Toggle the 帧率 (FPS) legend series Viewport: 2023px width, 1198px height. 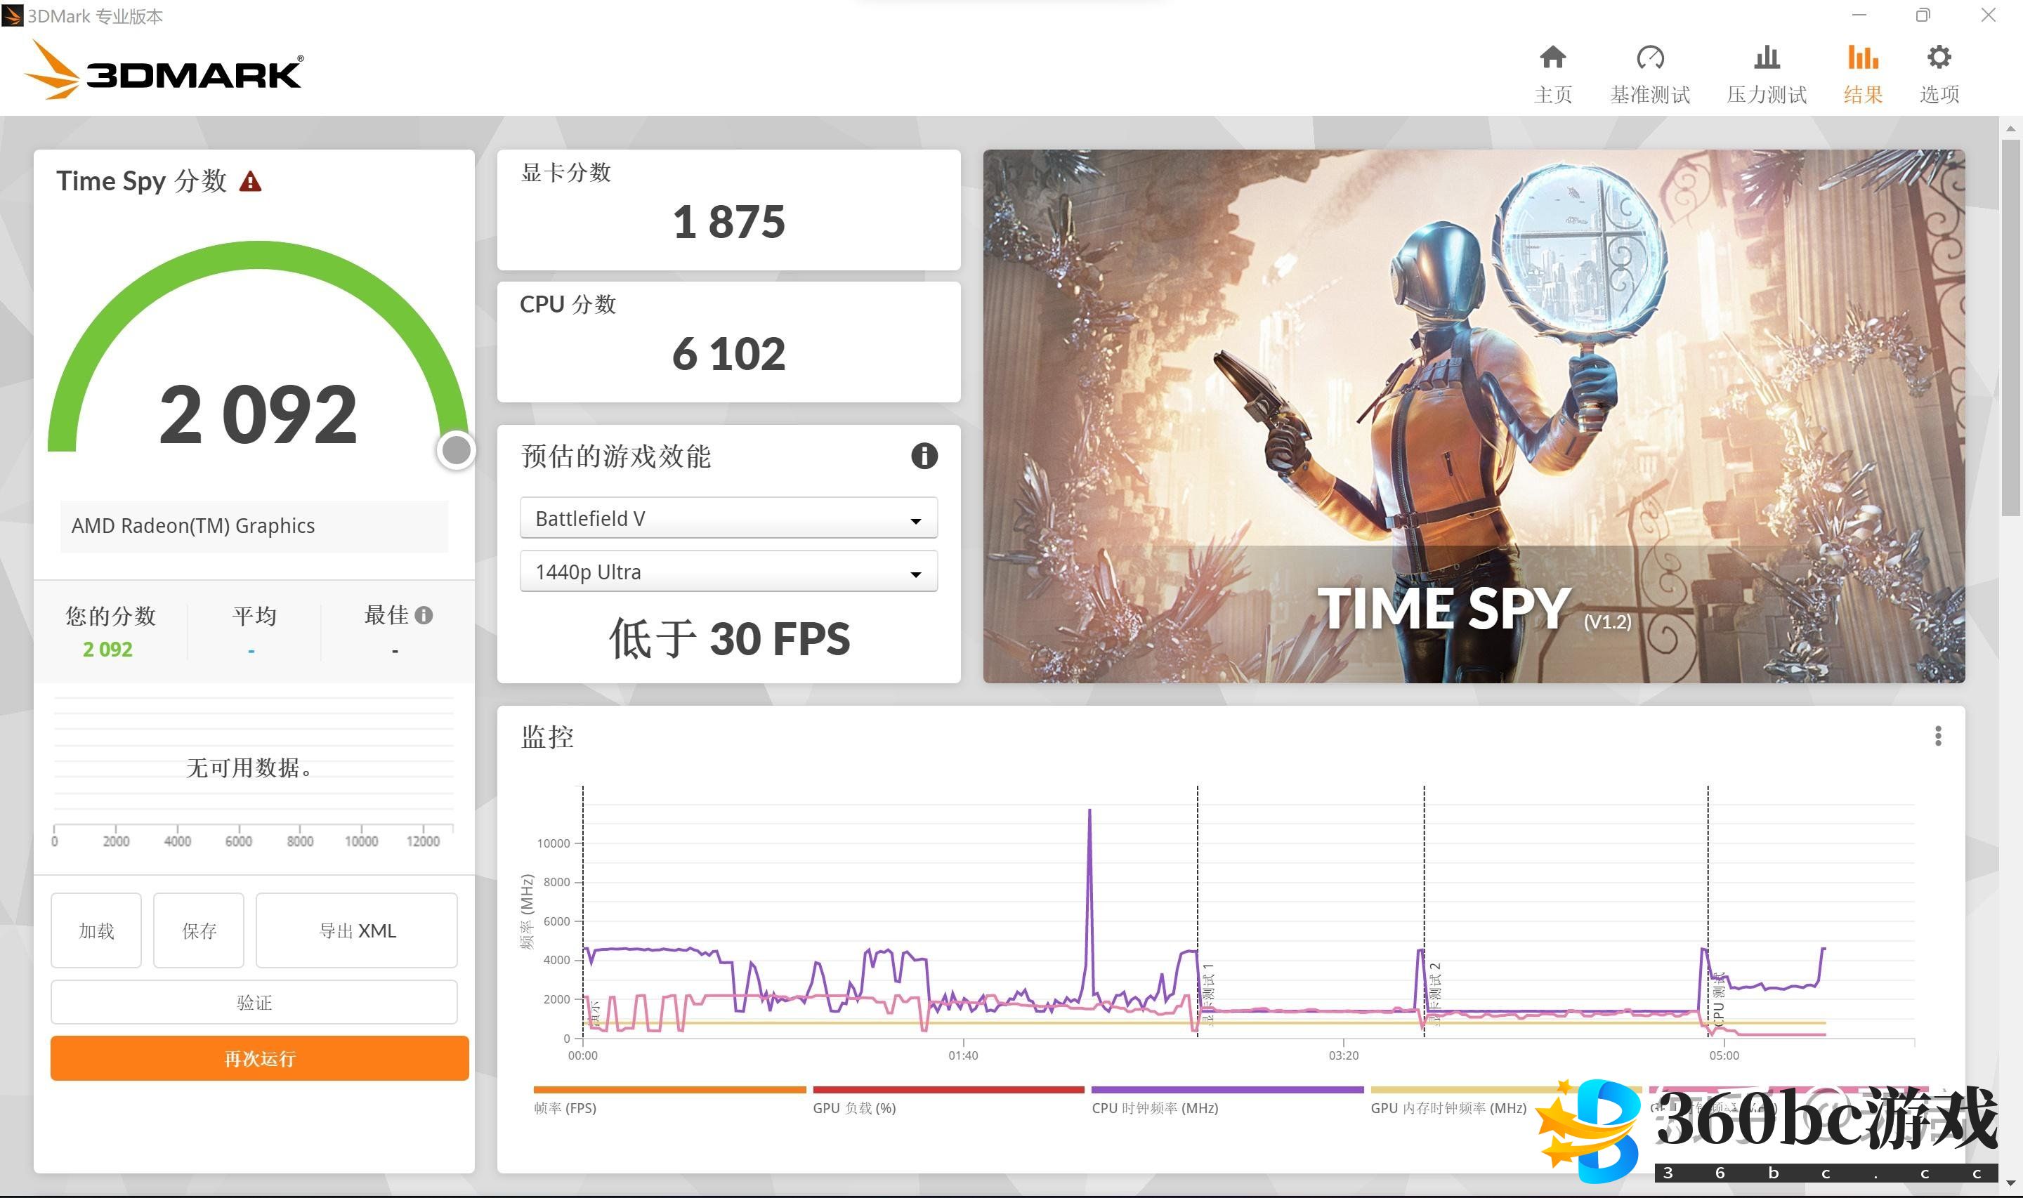point(565,1108)
